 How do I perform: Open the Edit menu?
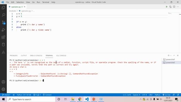tap(12, 2)
